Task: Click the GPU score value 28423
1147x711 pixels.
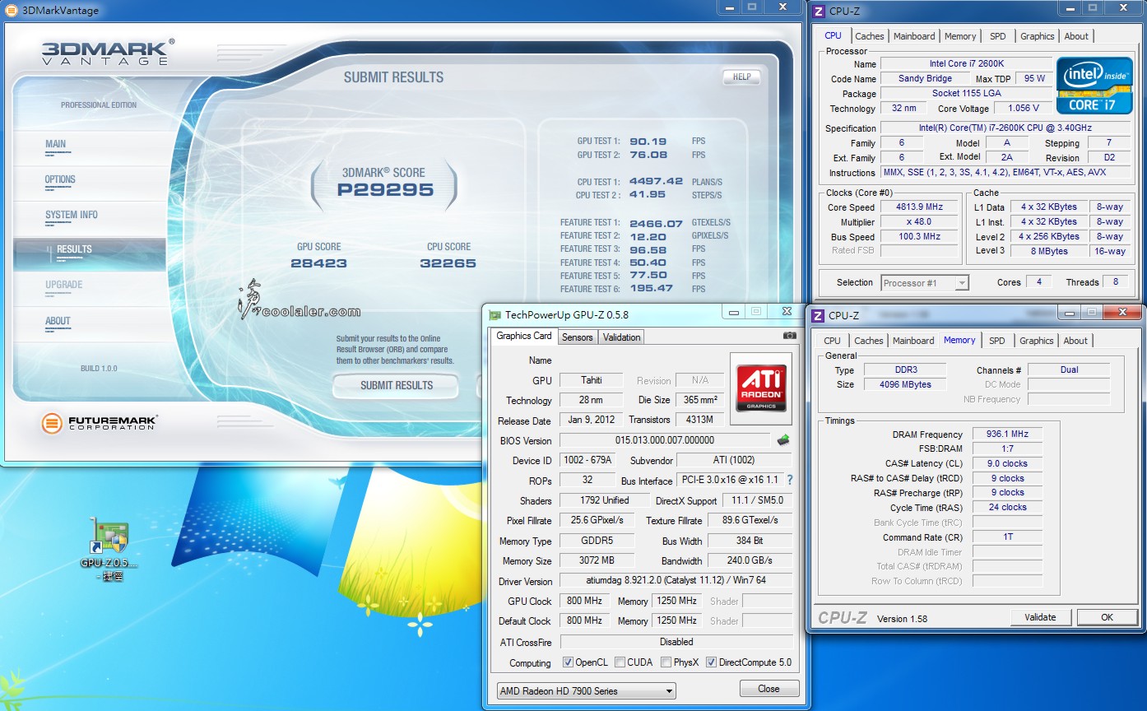Action: click(x=318, y=263)
